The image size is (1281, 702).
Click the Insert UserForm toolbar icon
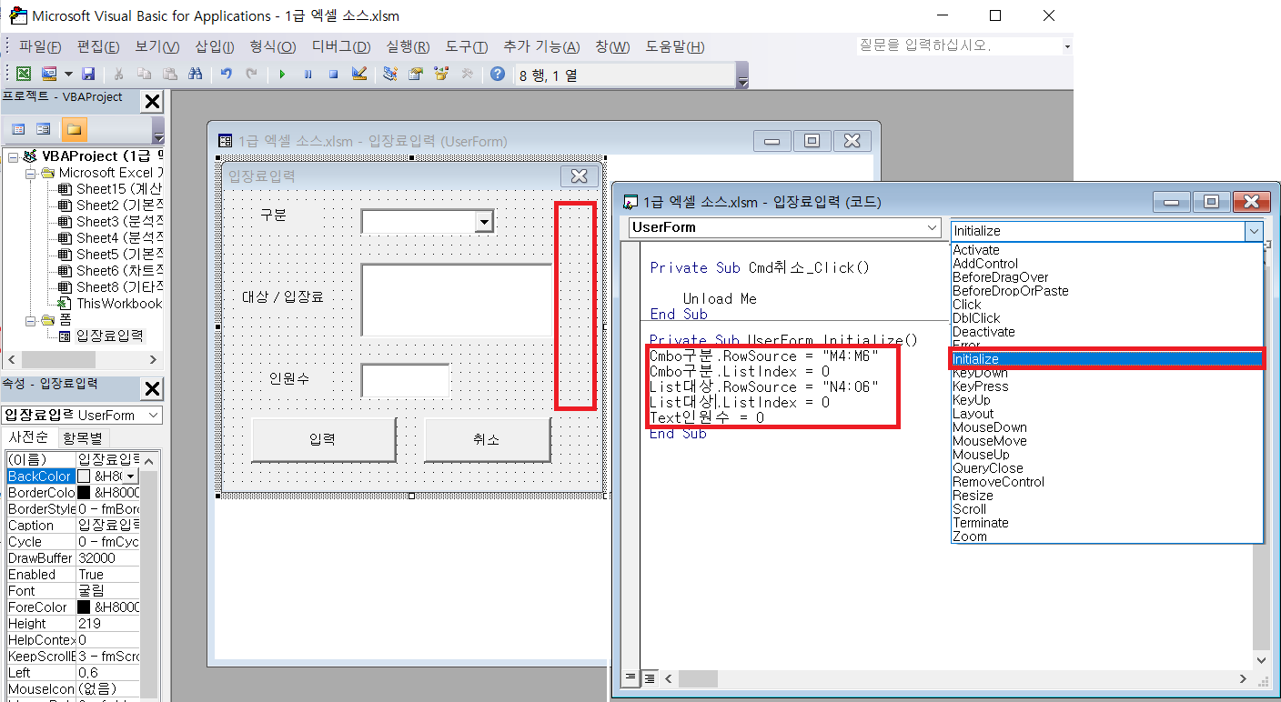click(x=47, y=75)
